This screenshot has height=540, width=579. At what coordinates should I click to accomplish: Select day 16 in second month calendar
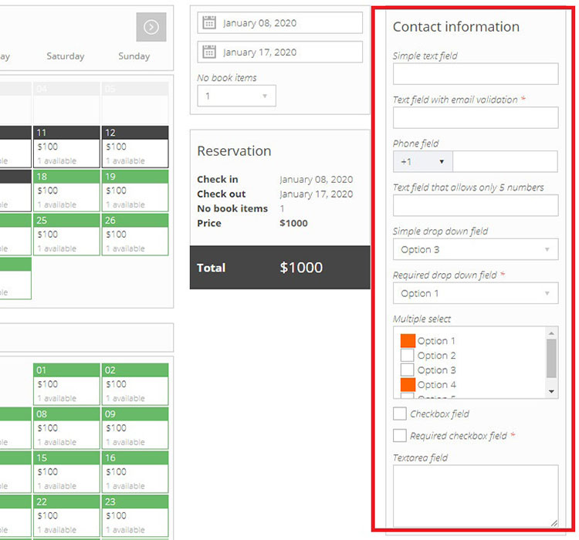tap(135, 472)
